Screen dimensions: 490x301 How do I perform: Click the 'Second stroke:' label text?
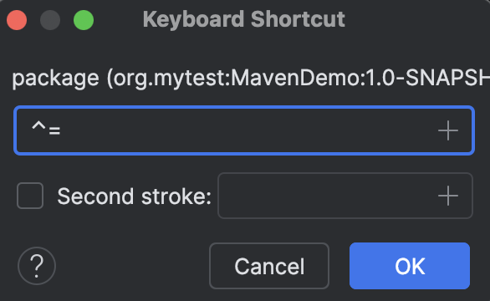point(135,196)
